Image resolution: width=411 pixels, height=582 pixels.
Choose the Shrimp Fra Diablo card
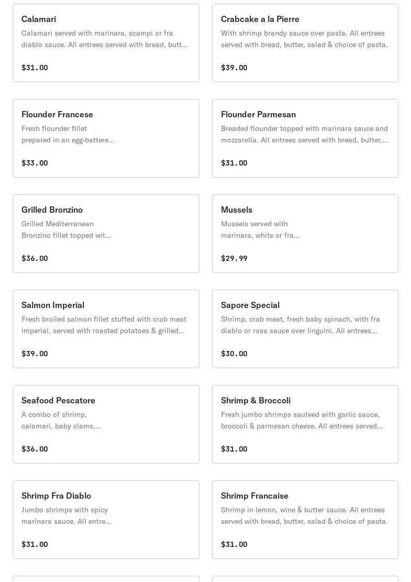click(106, 520)
